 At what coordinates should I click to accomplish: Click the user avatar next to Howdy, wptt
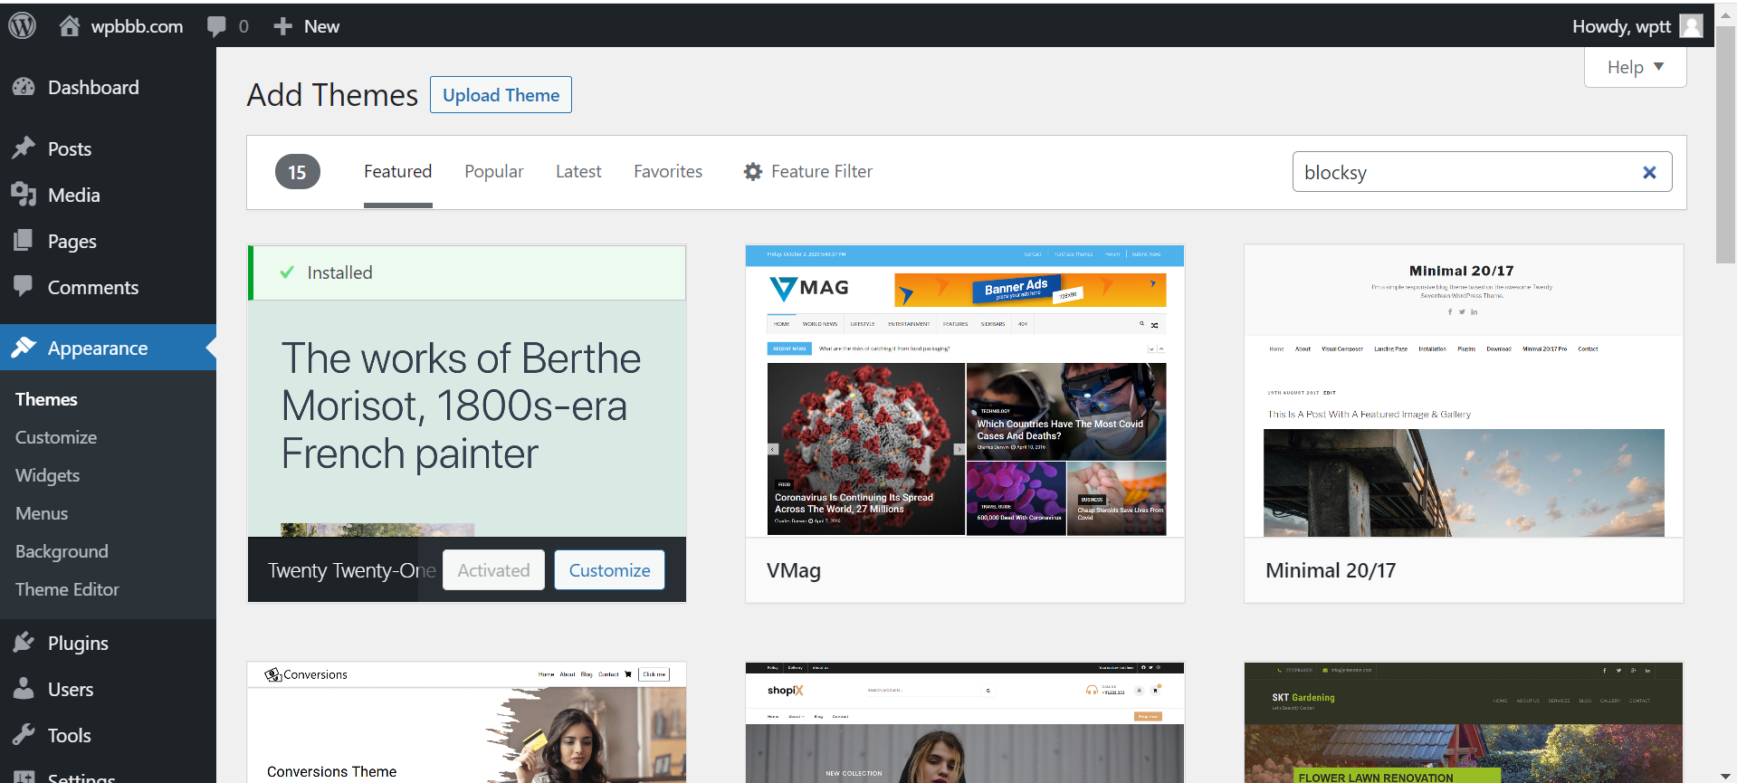pos(1691,26)
